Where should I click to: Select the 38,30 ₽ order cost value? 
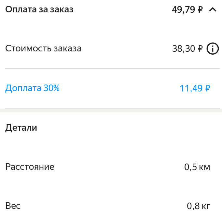(187, 49)
